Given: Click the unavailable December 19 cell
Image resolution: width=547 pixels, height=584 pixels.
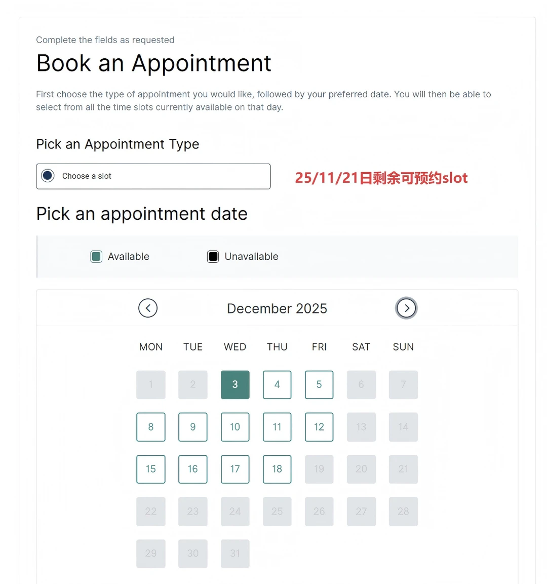Looking at the screenshot, I should click(x=319, y=469).
